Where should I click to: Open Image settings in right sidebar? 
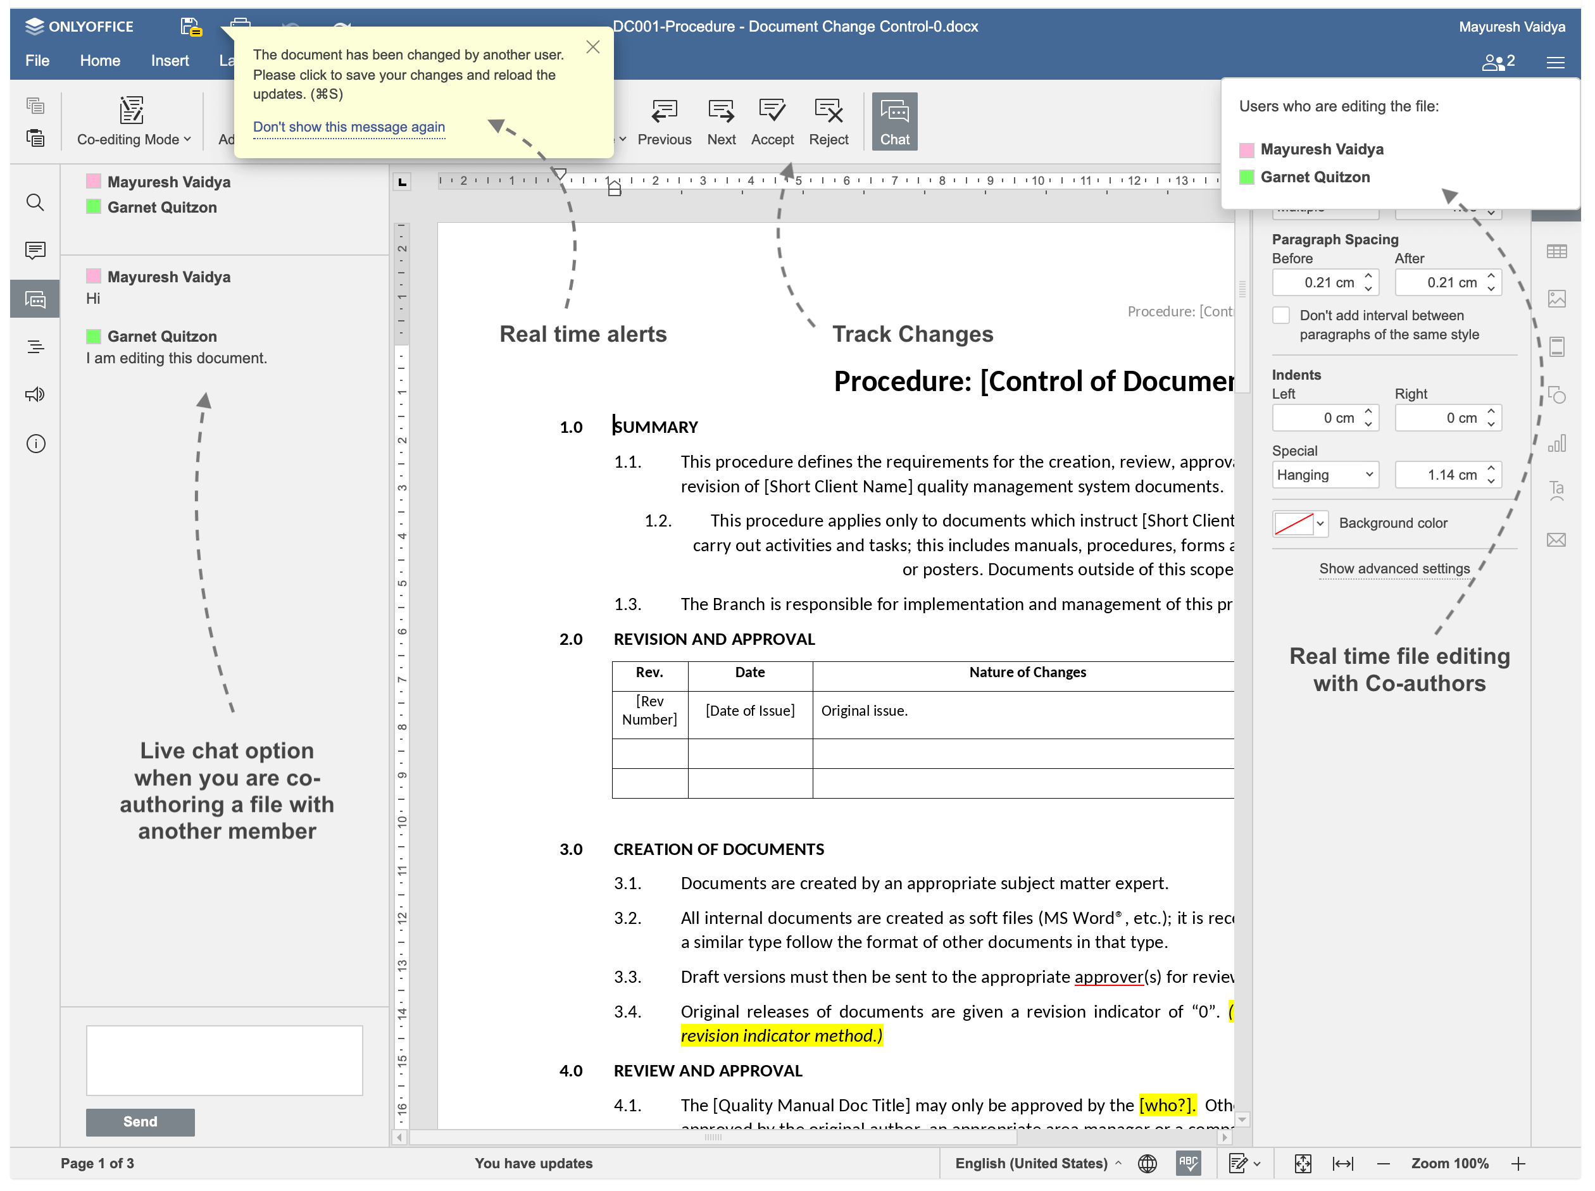coord(1556,299)
